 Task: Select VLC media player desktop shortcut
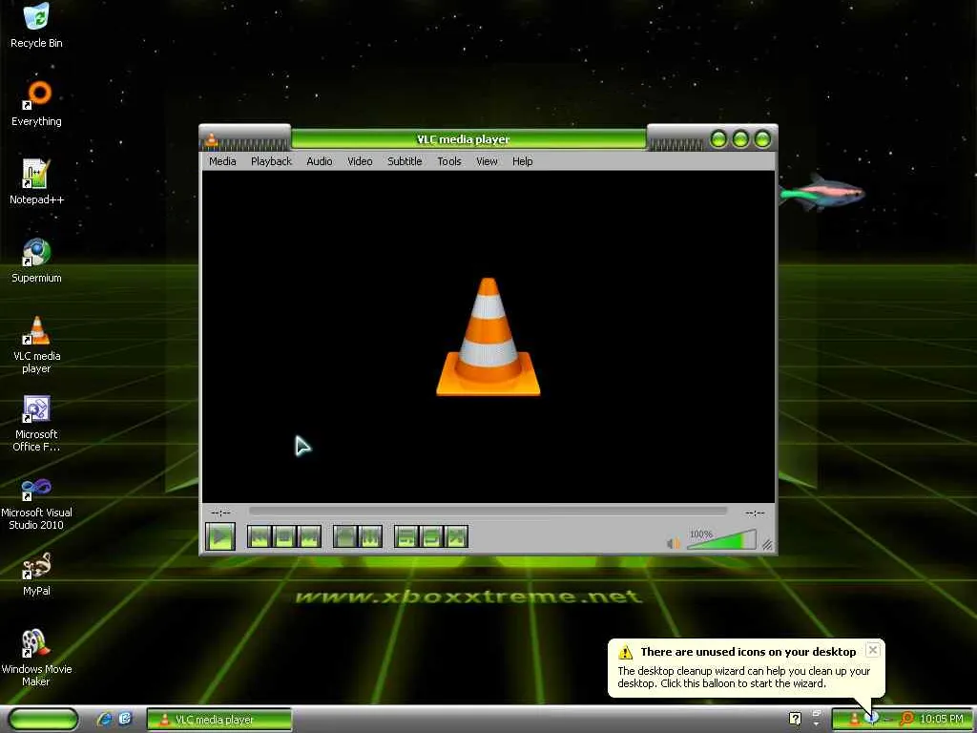(36, 345)
